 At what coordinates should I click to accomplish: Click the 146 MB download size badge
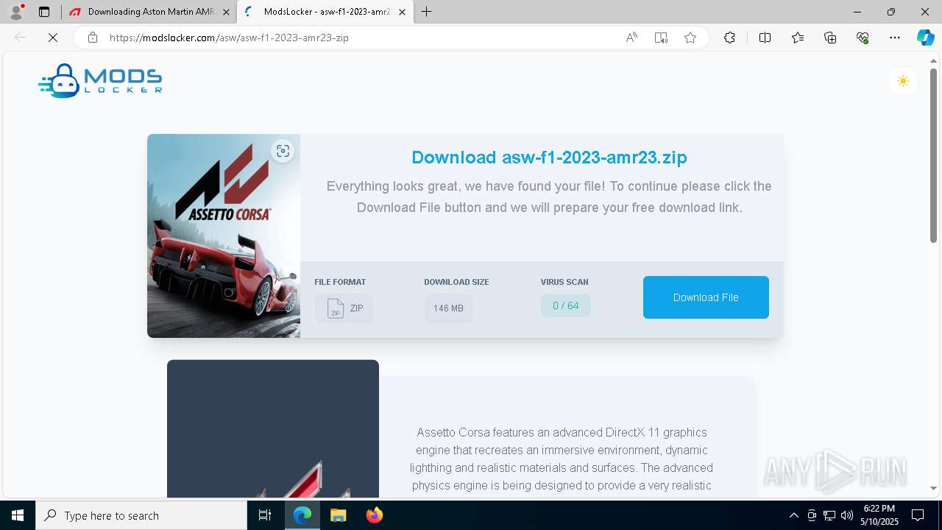click(448, 308)
